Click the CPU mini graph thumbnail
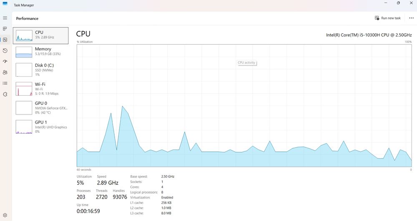This screenshot has width=417, height=221. (x=24, y=35)
